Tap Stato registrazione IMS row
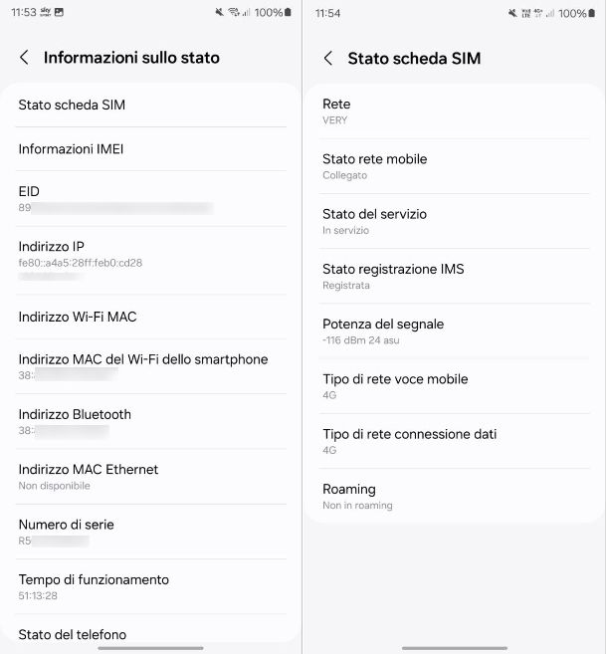 click(x=455, y=276)
